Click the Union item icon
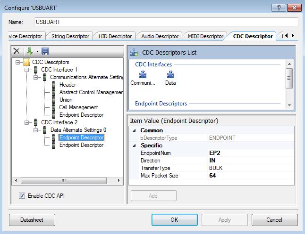This screenshot has height=234, width=305. [53, 100]
